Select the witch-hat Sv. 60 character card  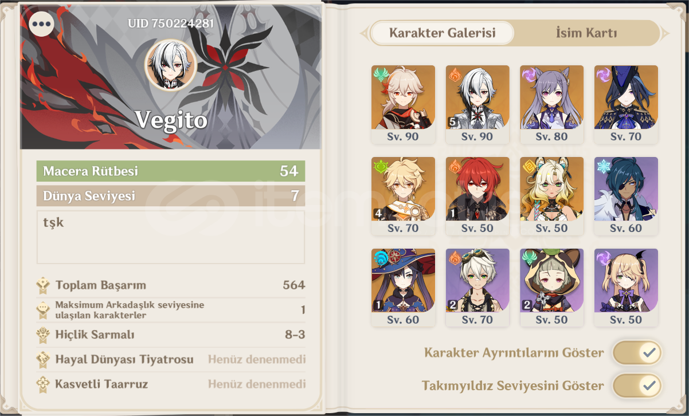click(403, 288)
